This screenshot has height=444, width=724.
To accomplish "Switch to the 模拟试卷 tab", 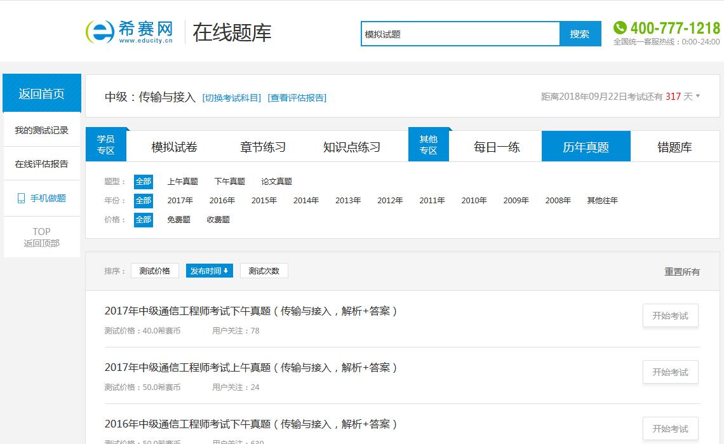I will click(174, 147).
